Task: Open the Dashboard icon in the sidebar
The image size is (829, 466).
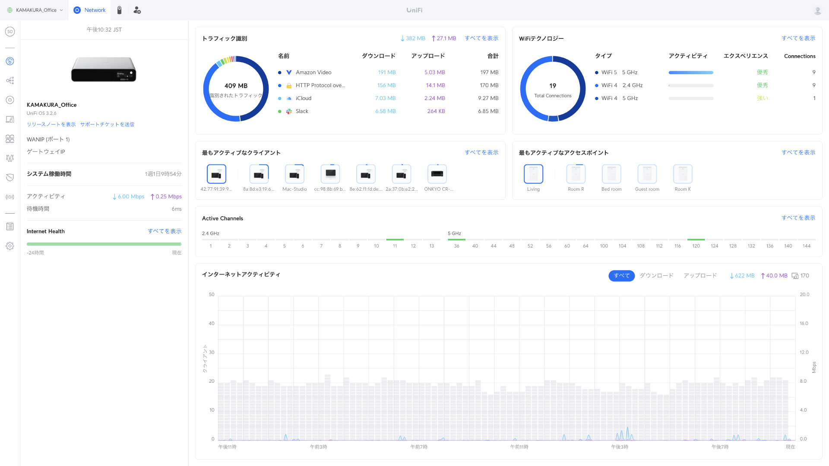Action: coord(9,61)
